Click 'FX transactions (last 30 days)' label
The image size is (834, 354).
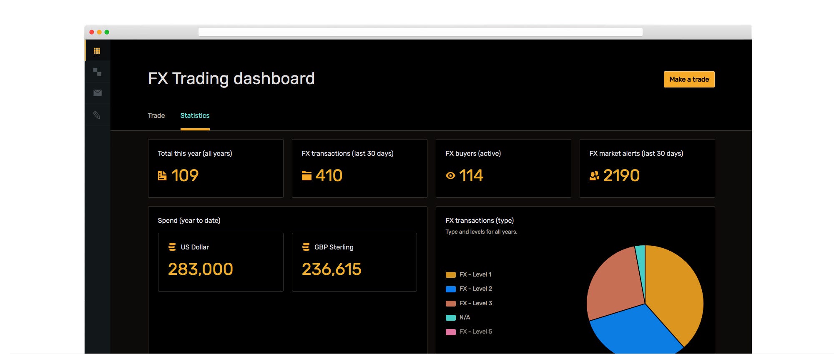click(347, 153)
